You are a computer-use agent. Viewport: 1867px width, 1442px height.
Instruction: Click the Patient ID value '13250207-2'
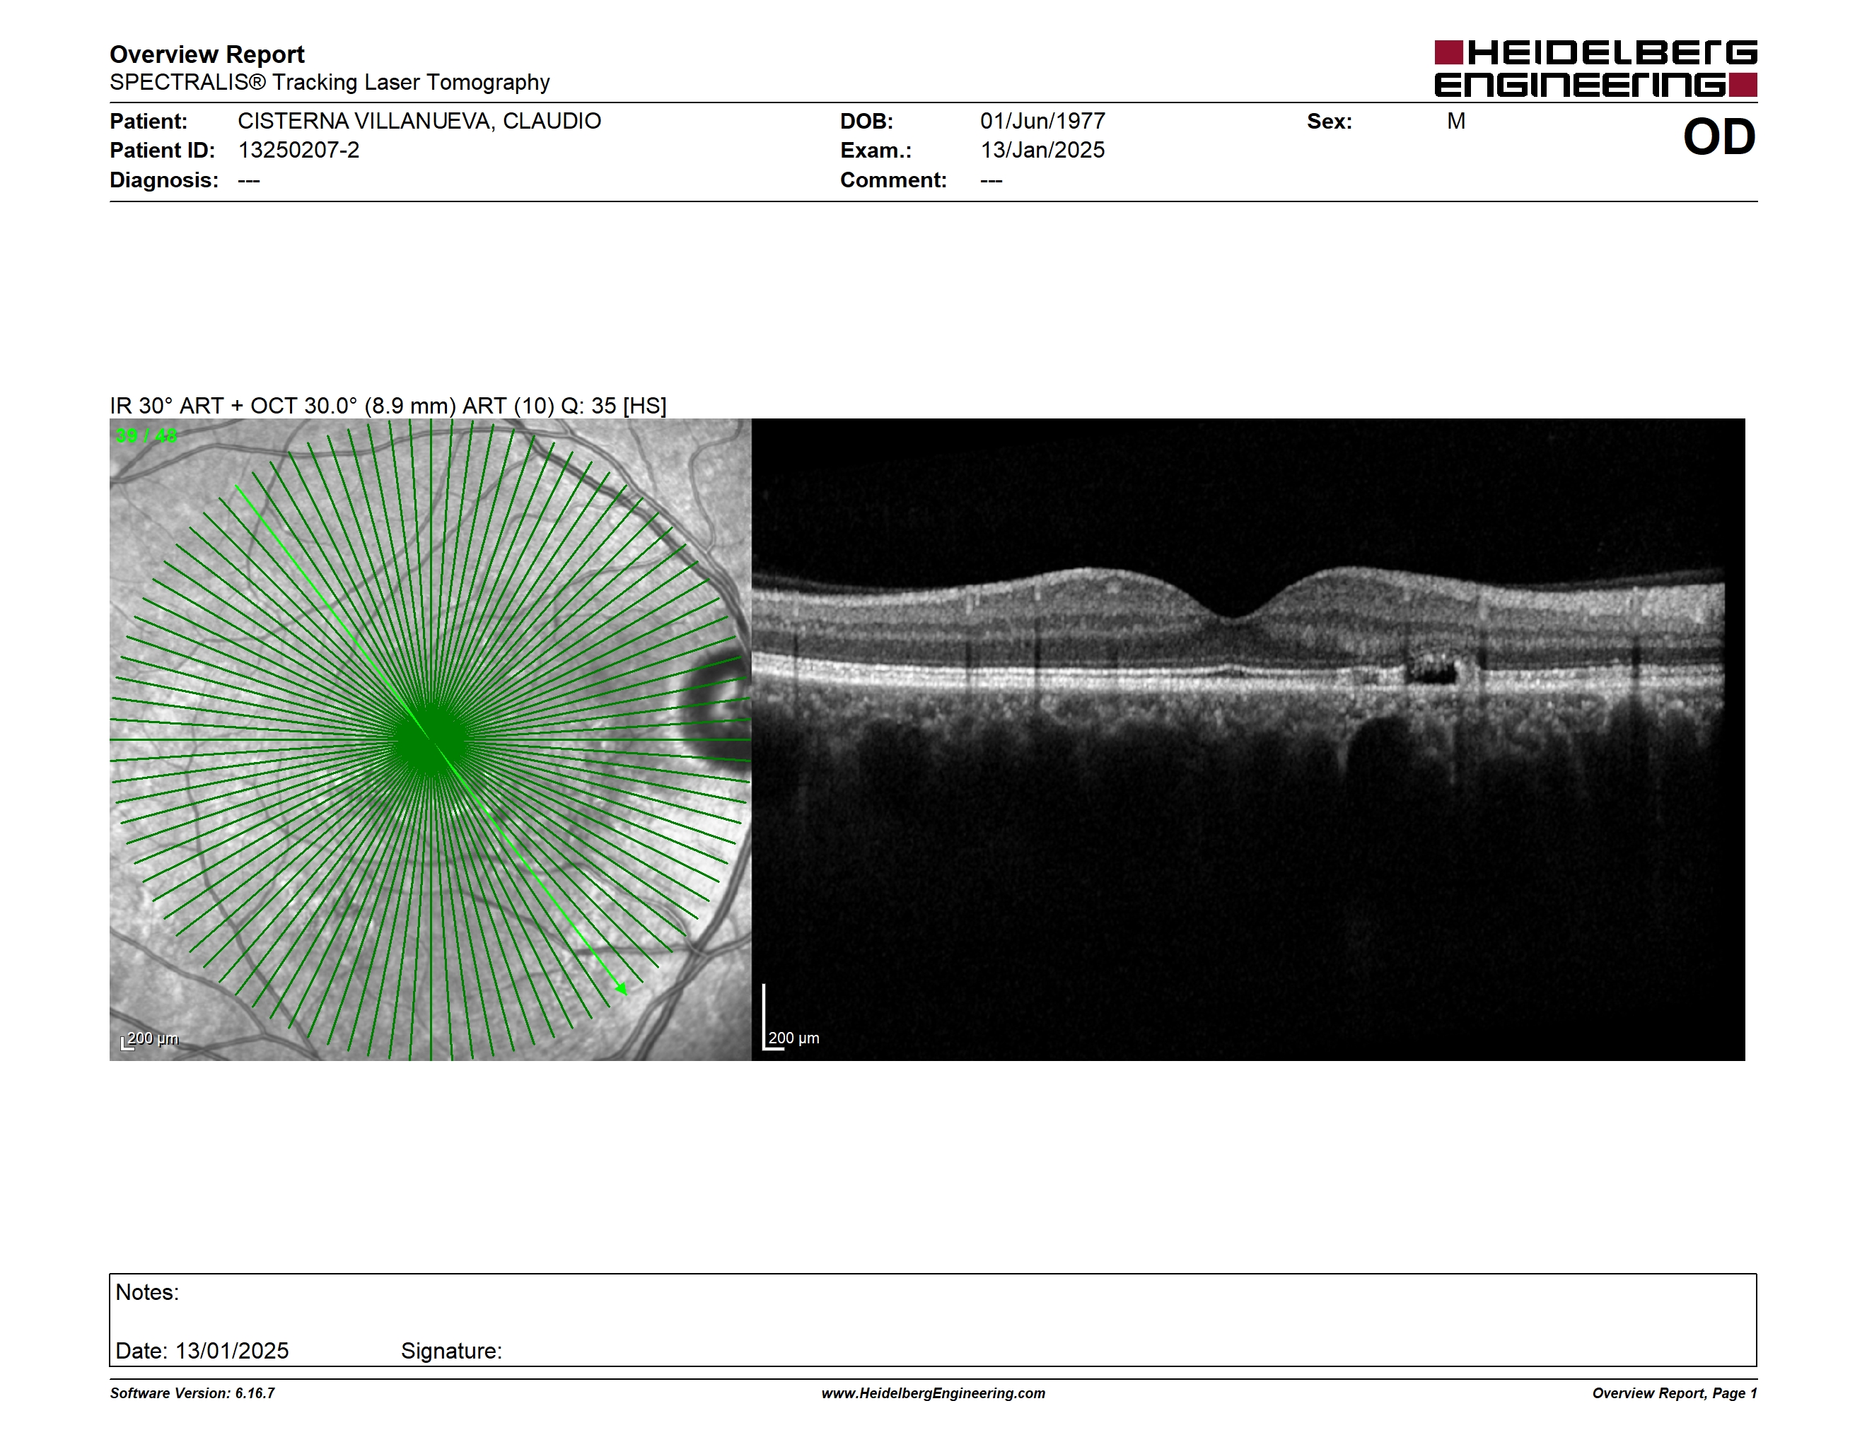[x=298, y=151]
